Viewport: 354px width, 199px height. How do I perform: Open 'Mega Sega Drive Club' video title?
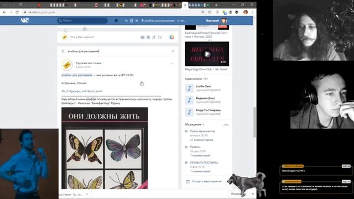point(206,70)
